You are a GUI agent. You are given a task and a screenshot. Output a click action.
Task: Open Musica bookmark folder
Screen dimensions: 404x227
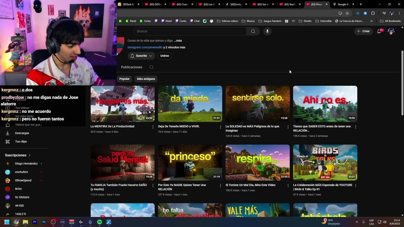248,21
